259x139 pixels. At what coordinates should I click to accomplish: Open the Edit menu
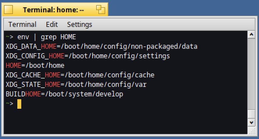coord(52,24)
